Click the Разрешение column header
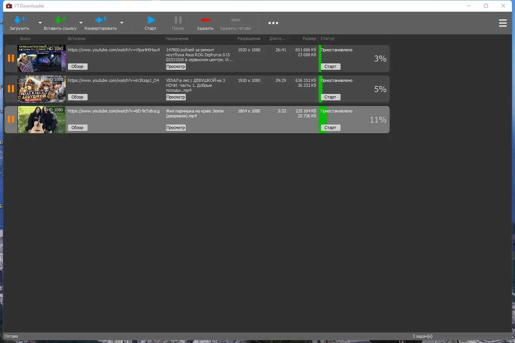 [x=249, y=38]
